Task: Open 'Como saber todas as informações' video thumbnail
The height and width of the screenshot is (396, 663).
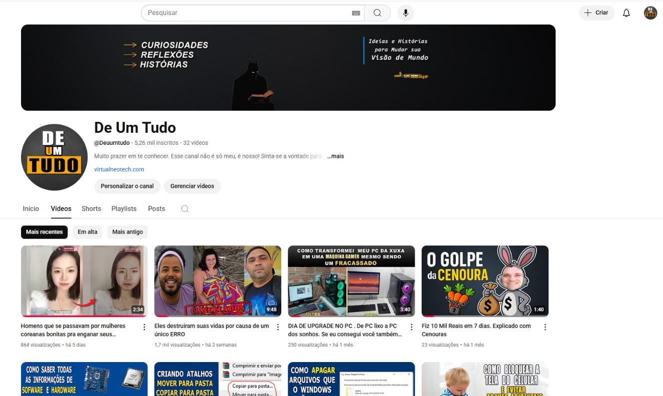Action: pyautogui.click(x=84, y=379)
